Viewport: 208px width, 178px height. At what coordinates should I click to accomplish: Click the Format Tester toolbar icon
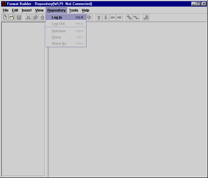(146, 18)
